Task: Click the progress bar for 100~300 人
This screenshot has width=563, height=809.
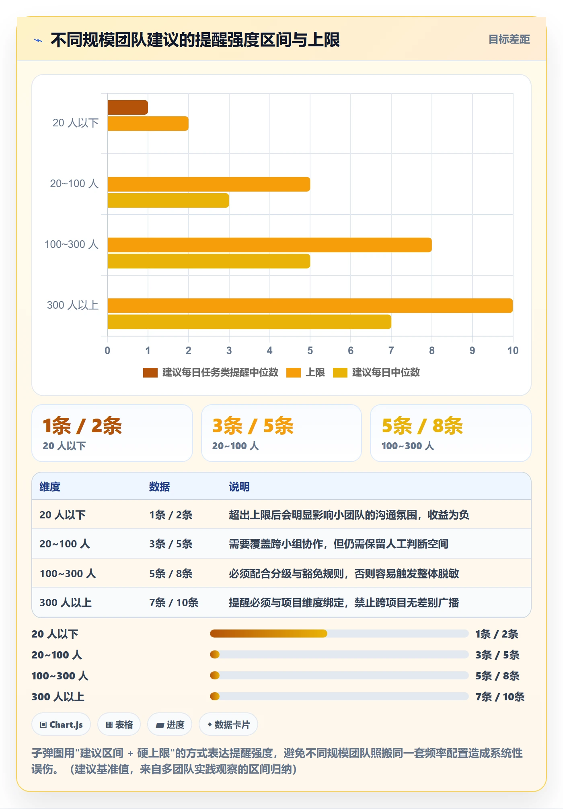Action: [x=339, y=675]
